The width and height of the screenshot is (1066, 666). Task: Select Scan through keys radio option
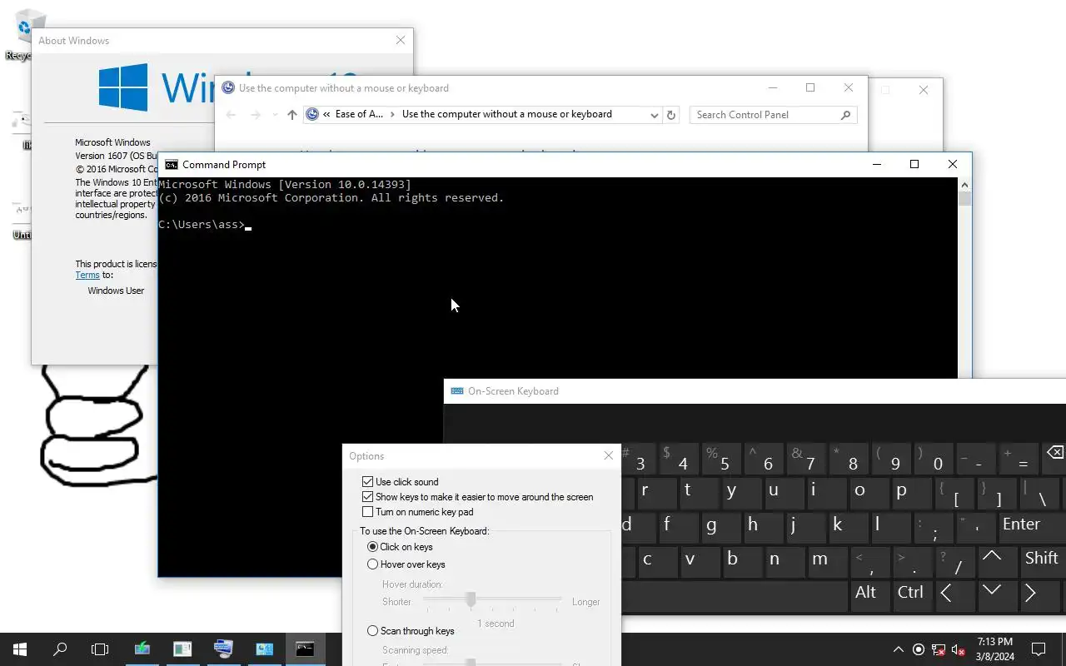[x=372, y=631]
